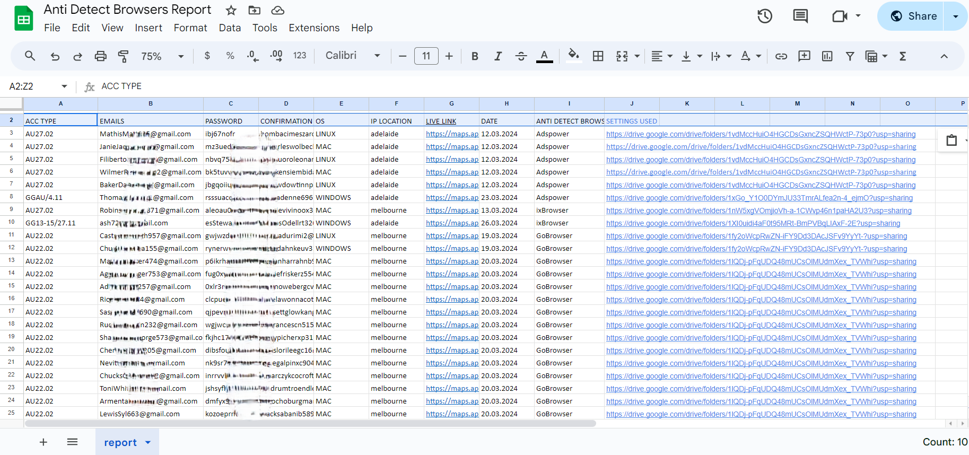Activate the paint format tool
969x455 pixels.
[123, 56]
